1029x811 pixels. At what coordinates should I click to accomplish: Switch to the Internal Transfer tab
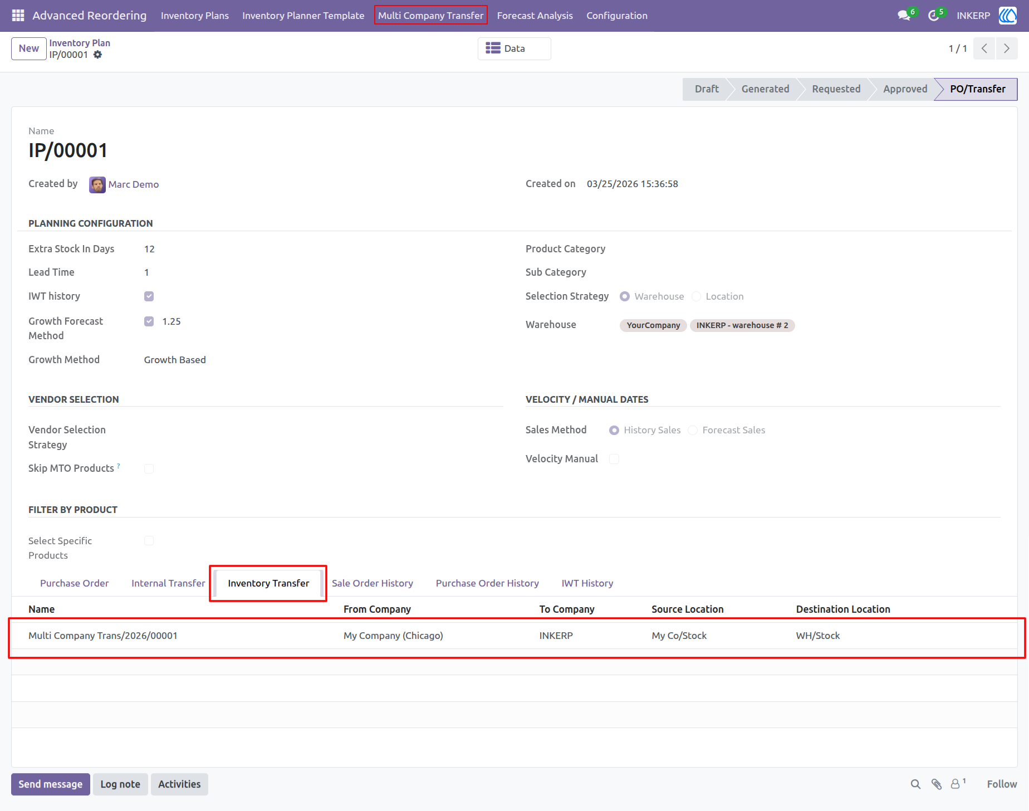pos(168,583)
